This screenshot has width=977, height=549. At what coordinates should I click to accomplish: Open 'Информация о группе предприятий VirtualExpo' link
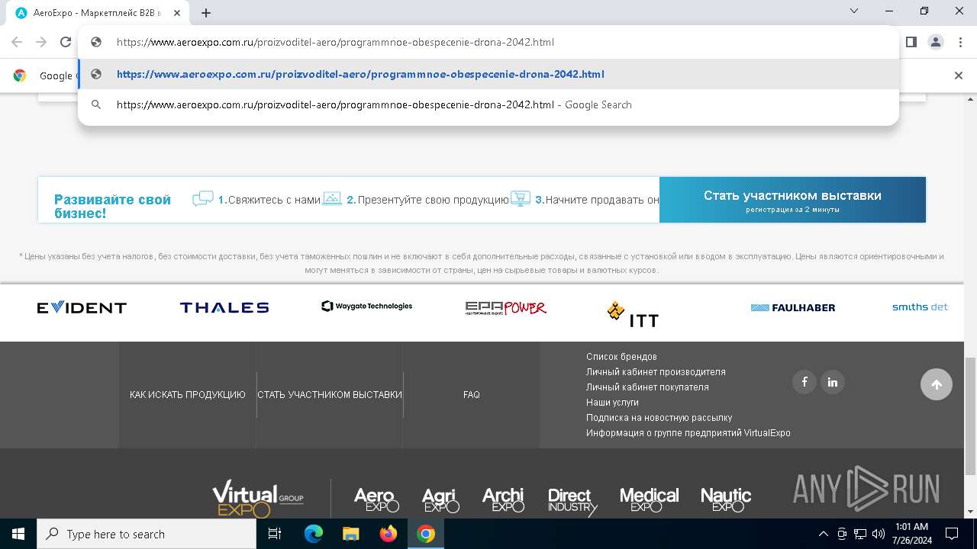click(688, 433)
